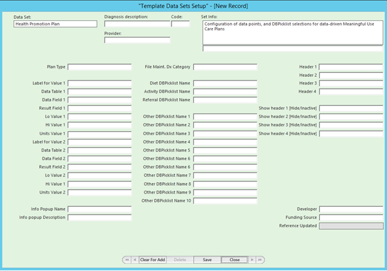
Task: Go to the next record using the single-right arrow
Action: [x=252, y=260]
